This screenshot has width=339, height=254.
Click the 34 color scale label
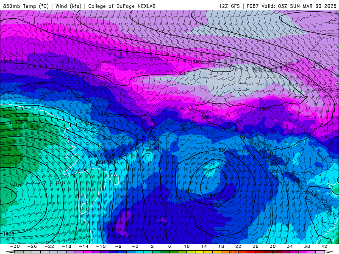pos(290,246)
